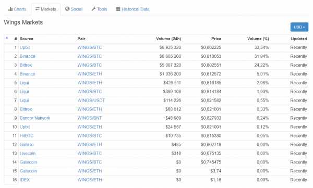Open Bittrex source in row 8
The width and height of the screenshot is (313, 188).
26,109
